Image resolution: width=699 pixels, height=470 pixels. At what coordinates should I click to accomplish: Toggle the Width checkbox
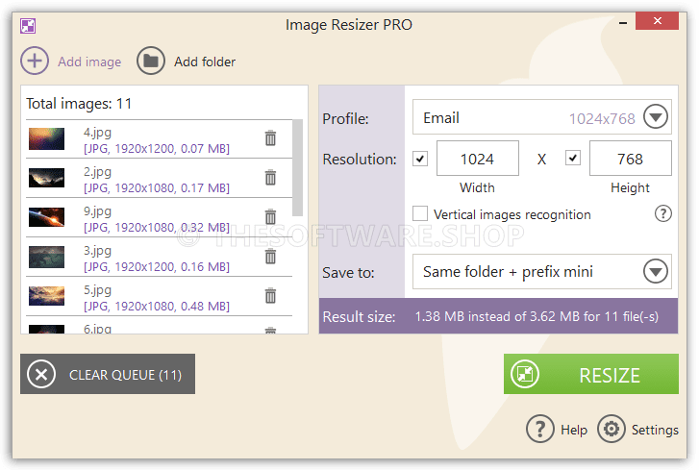(420, 159)
